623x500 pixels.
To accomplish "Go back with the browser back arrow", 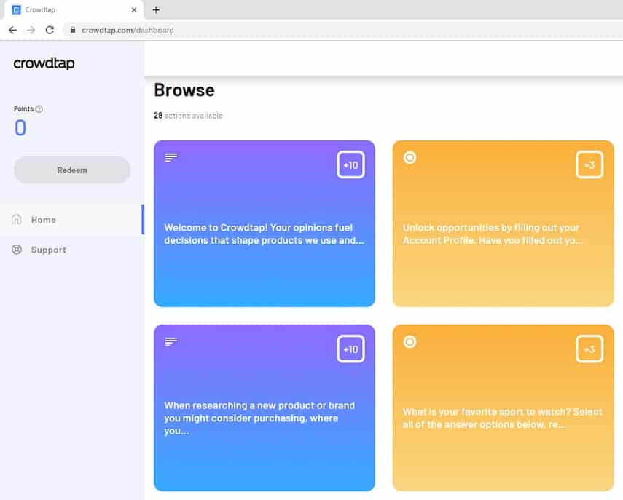I will pyautogui.click(x=12, y=30).
